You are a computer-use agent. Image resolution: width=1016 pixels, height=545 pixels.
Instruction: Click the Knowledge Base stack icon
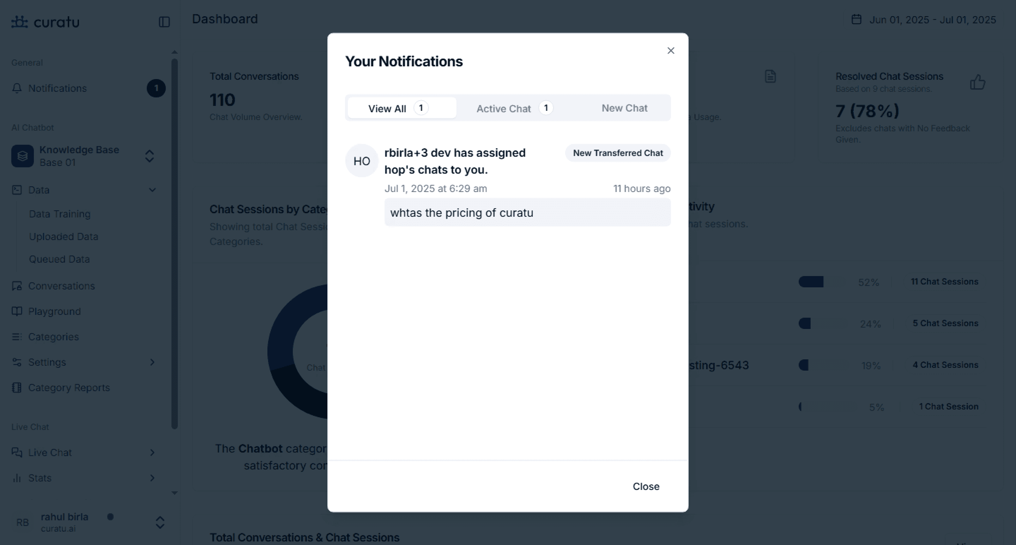tap(23, 156)
